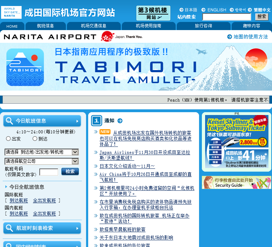
Task: Open the 机场交通信息 tab
Action: 93,26
